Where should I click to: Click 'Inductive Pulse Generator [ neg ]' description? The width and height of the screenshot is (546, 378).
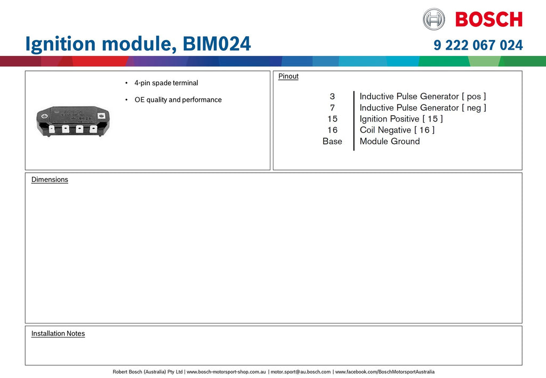(x=423, y=108)
